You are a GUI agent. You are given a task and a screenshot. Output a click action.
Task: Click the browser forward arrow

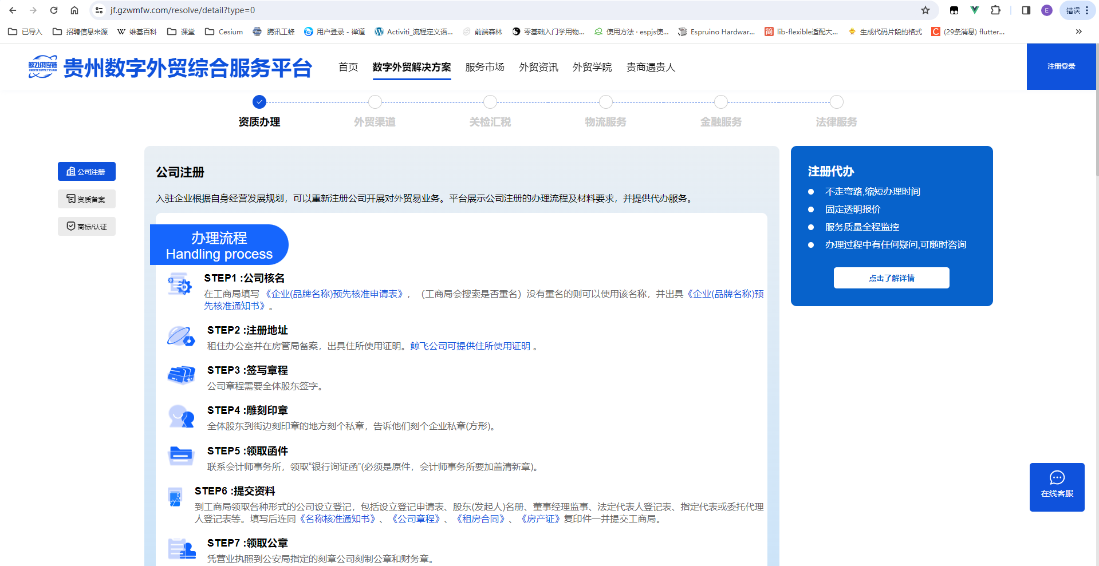[x=33, y=10]
